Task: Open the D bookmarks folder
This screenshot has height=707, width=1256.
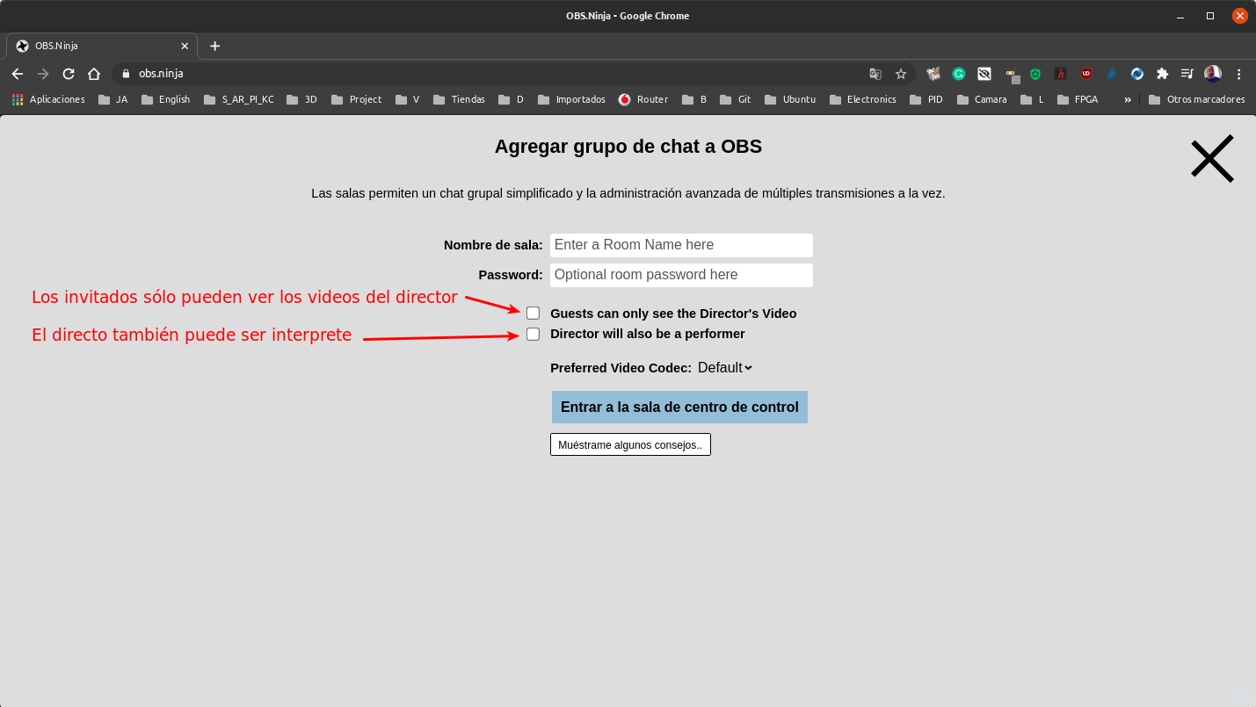Action: pos(511,99)
